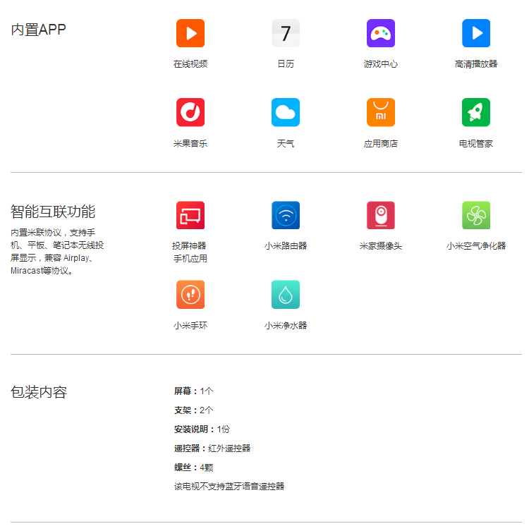The width and height of the screenshot is (529, 531).
Task: Click the 应用商店 label
Action: (x=381, y=144)
